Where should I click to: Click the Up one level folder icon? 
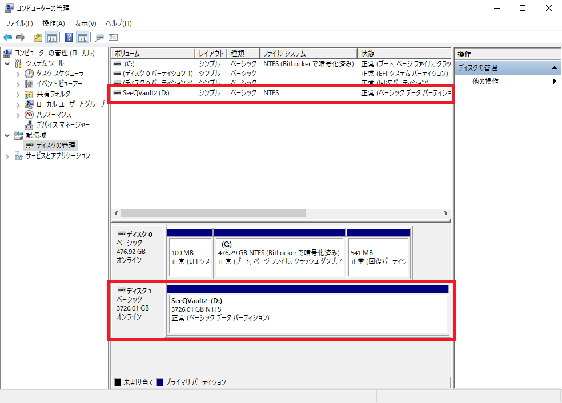point(38,38)
